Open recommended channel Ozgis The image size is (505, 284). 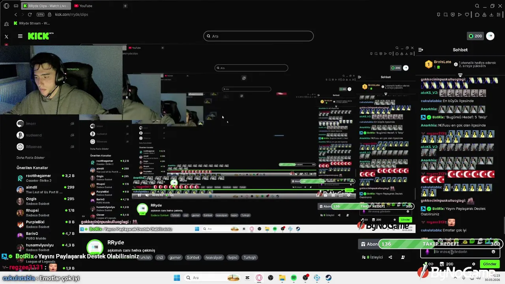click(45, 201)
